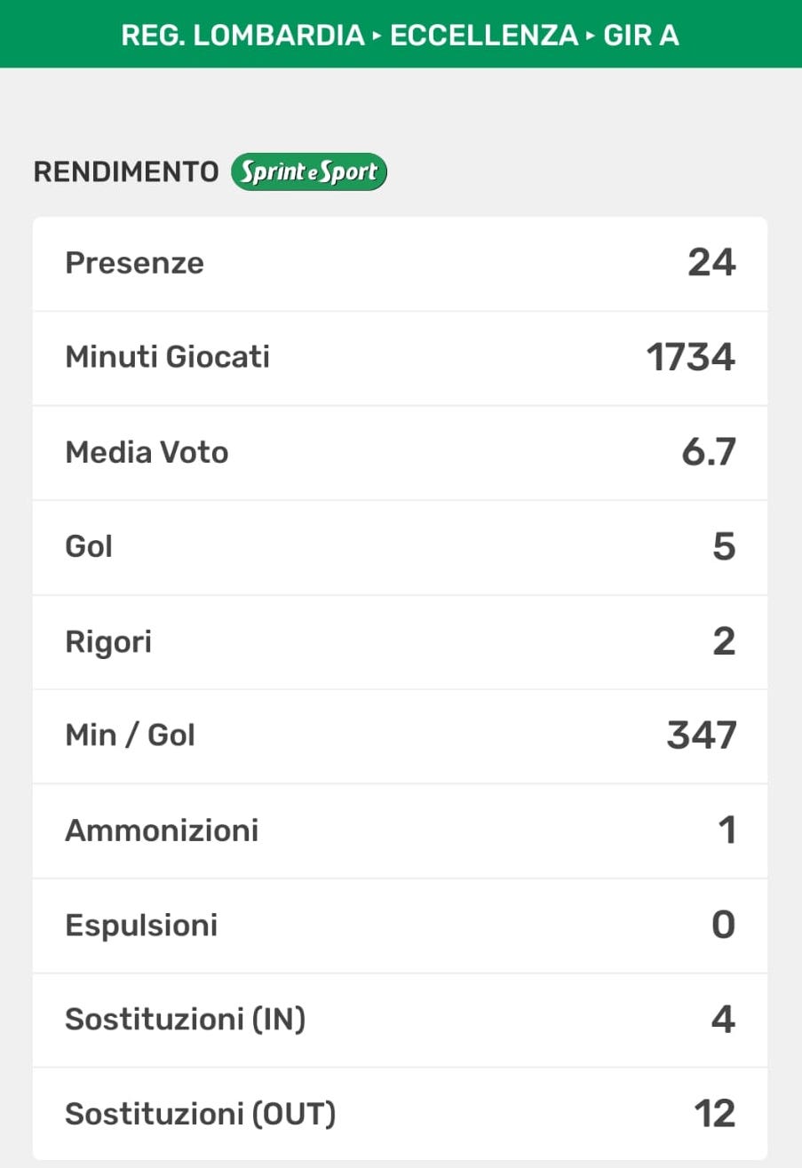
Task: Click the Sprint e Sport logo badge
Action: pyautogui.click(x=309, y=172)
